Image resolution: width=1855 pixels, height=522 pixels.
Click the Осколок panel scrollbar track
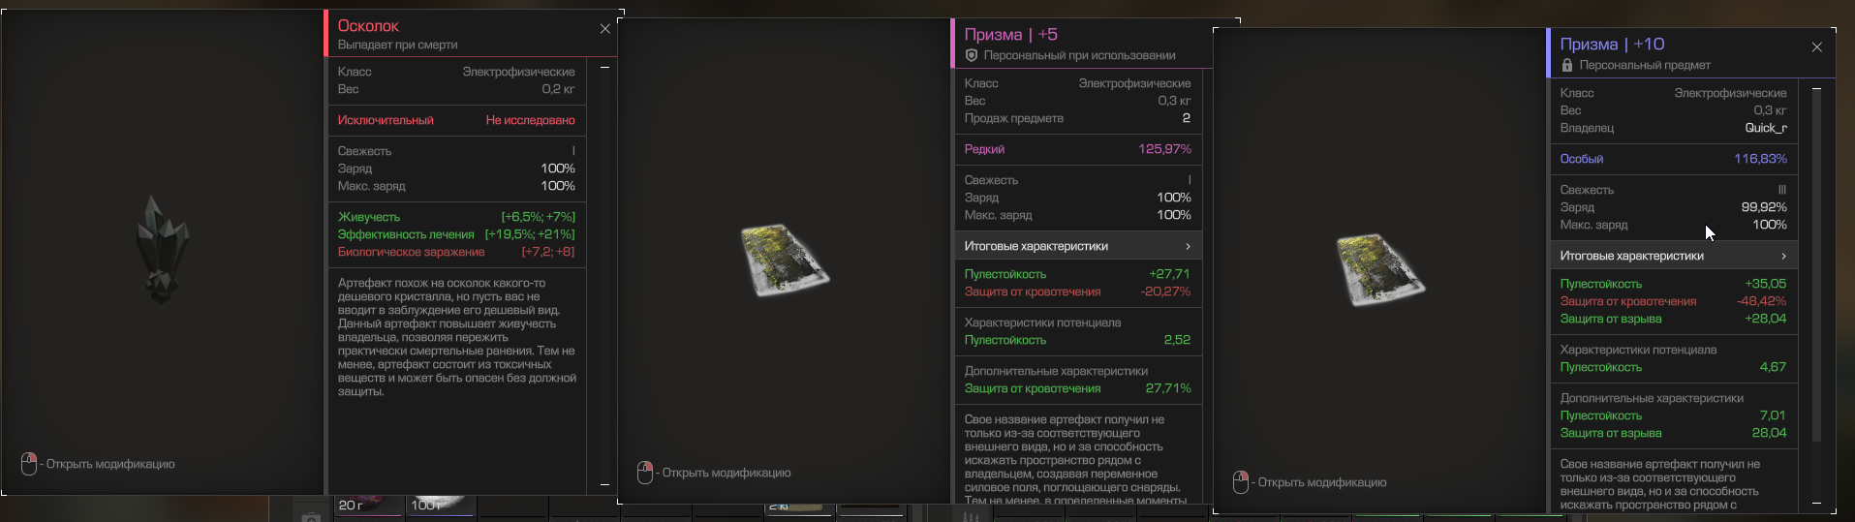pyautogui.click(x=604, y=276)
